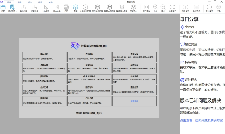Click the 加载数据 load data icon
225x134 pixels.
(35, 7)
